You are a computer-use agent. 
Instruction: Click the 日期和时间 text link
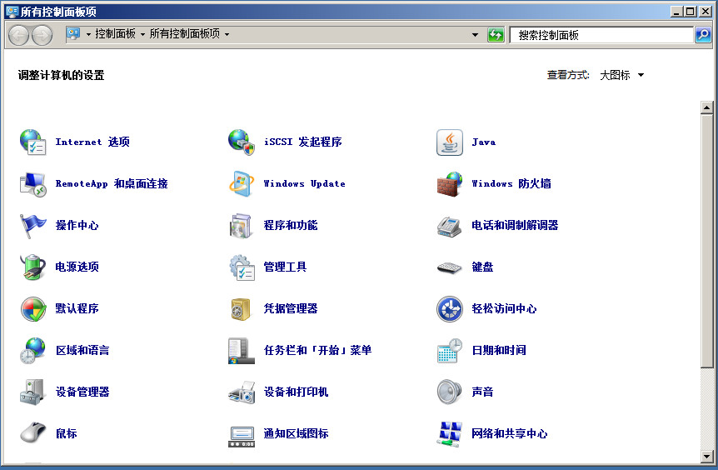pos(499,351)
